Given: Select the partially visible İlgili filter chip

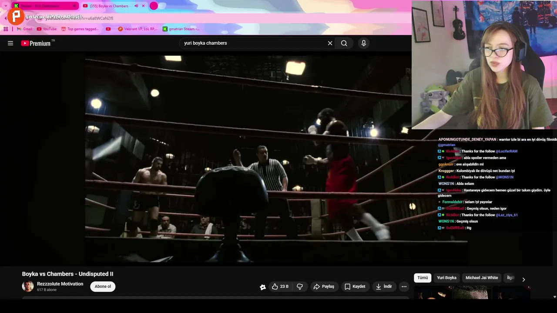Looking at the screenshot, I should click(x=510, y=278).
